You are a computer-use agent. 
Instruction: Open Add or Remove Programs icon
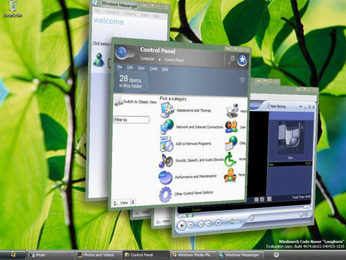click(x=167, y=144)
